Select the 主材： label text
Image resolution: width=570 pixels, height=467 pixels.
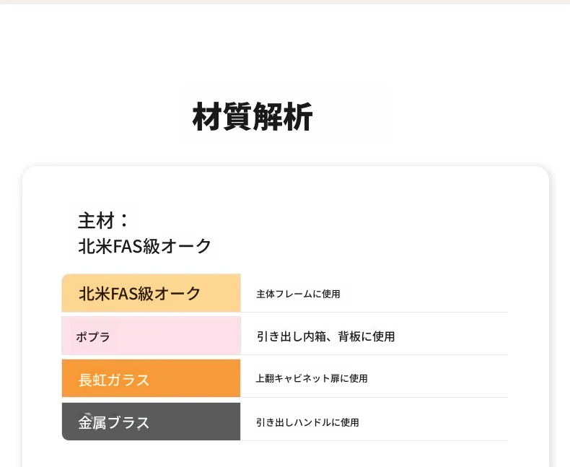click(x=103, y=220)
